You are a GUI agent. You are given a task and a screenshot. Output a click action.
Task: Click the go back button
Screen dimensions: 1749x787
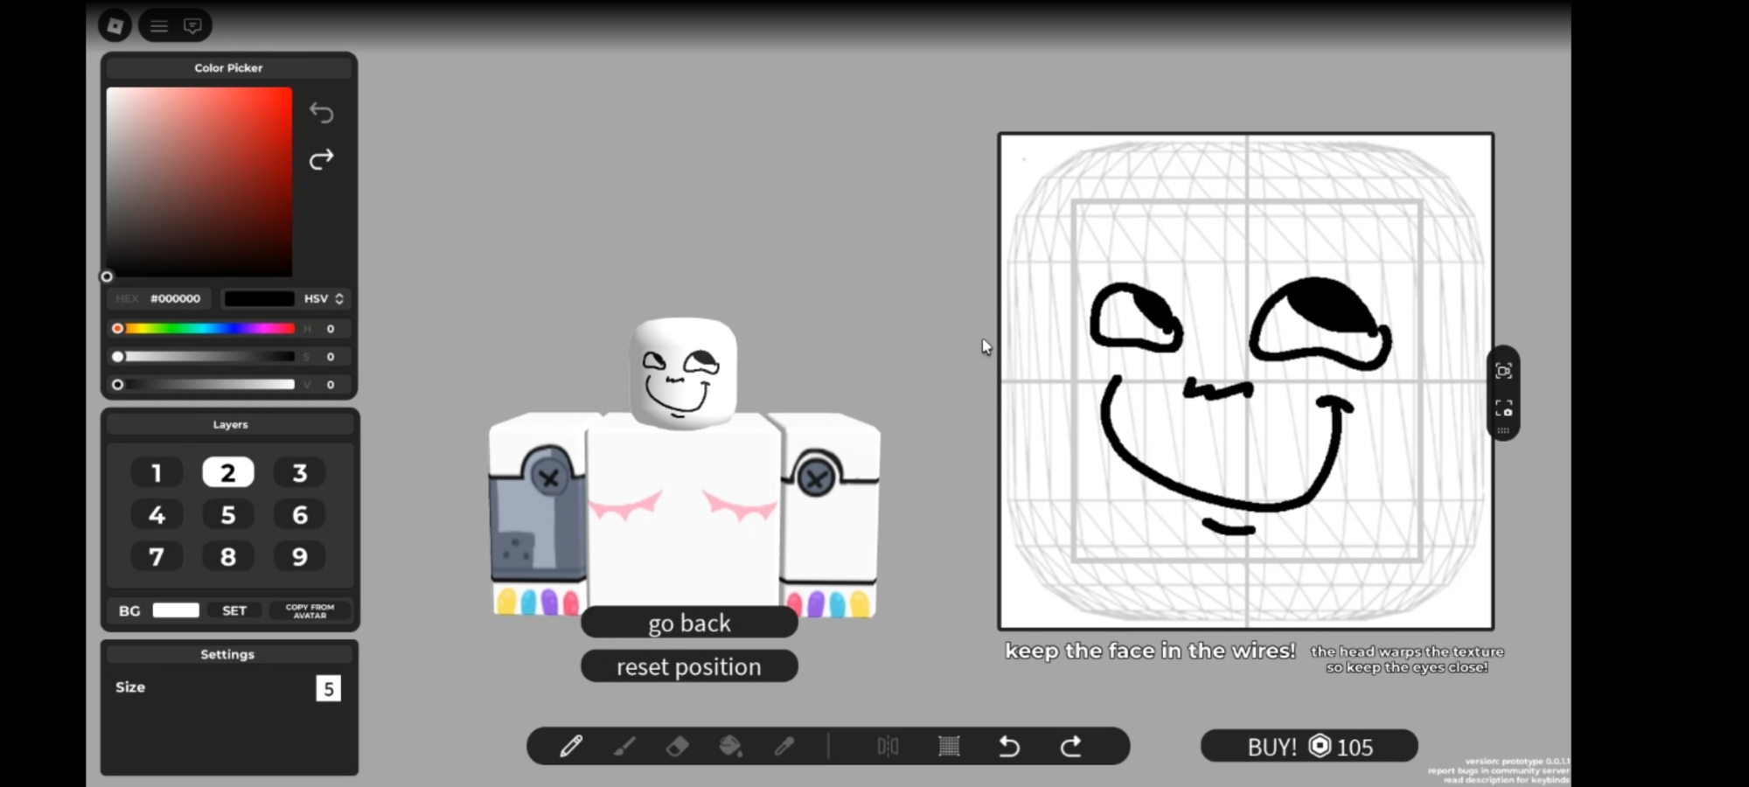(x=689, y=623)
